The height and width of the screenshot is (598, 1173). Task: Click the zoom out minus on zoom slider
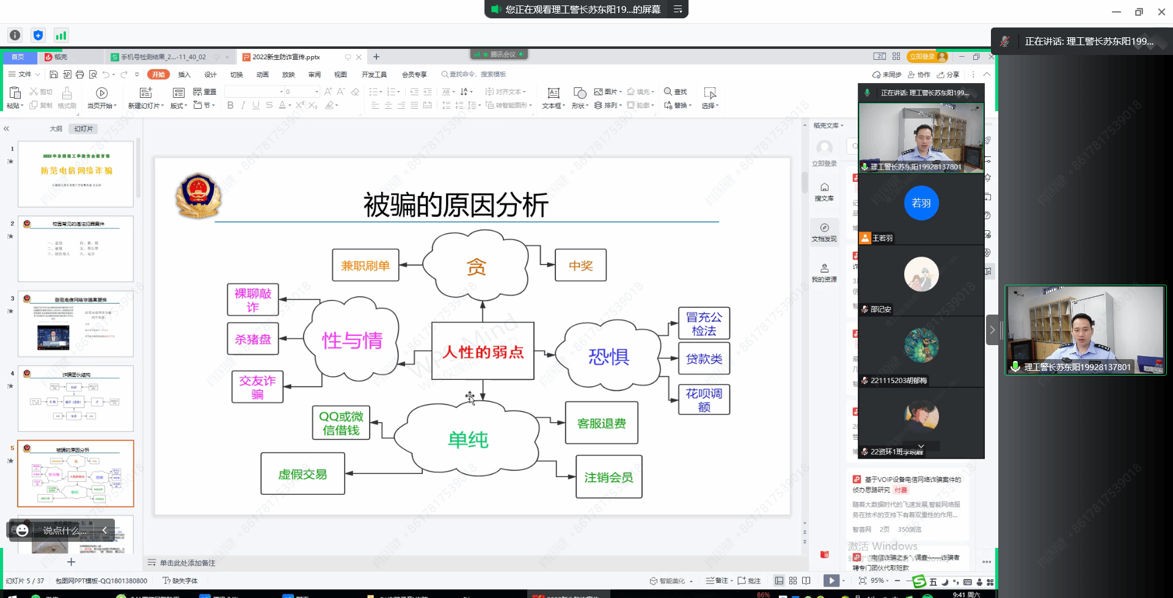pos(897,581)
